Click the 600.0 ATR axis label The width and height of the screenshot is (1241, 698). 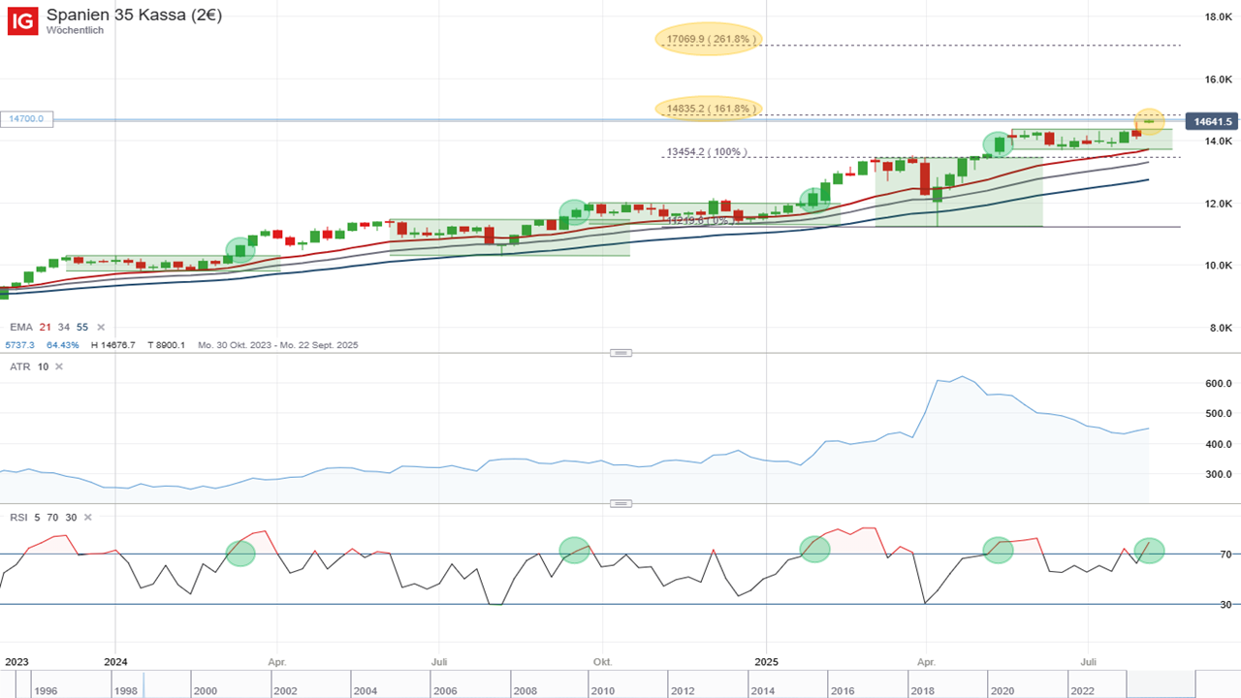(x=1219, y=383)
